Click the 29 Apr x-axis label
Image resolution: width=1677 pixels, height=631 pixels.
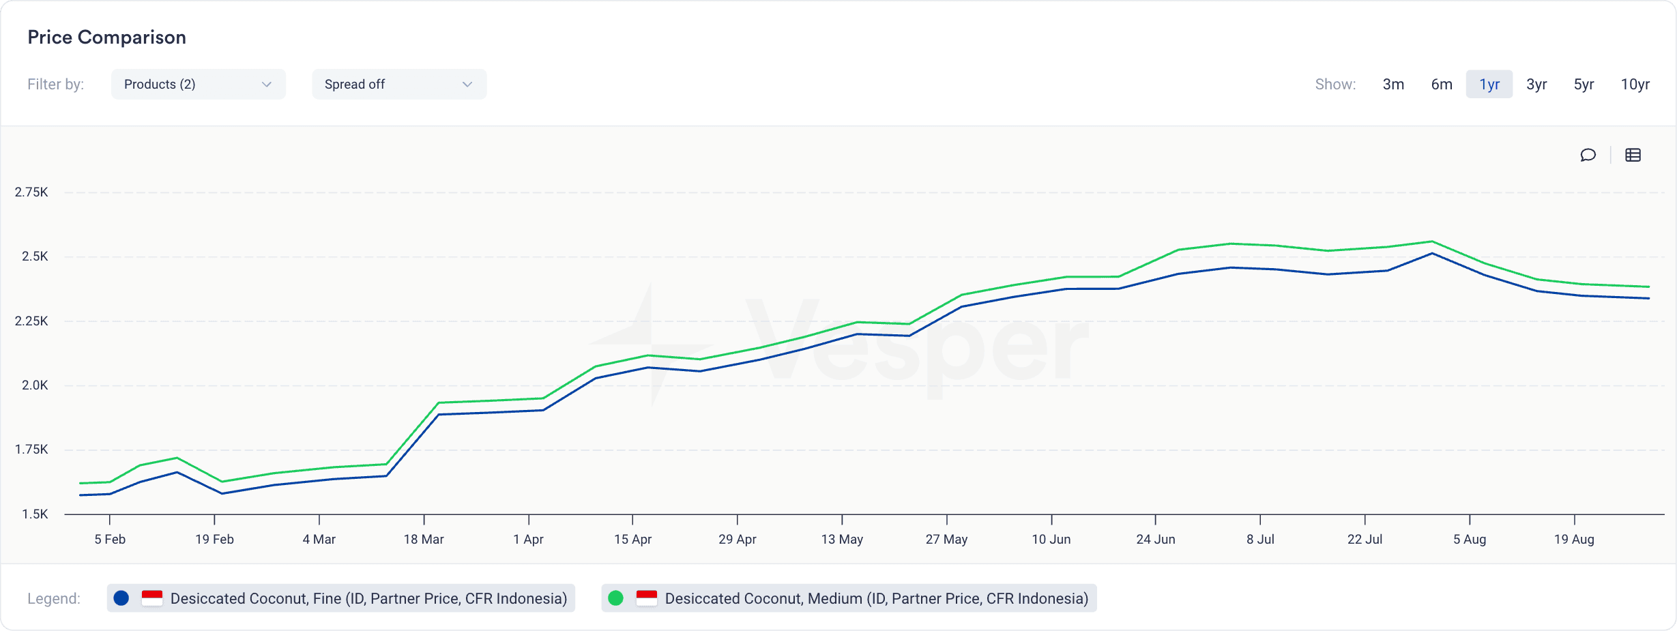pos(737,539)
